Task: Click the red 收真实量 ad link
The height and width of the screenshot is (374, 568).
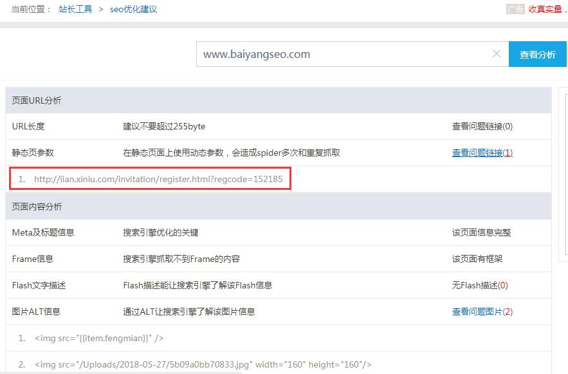Action: coord(546,9)
